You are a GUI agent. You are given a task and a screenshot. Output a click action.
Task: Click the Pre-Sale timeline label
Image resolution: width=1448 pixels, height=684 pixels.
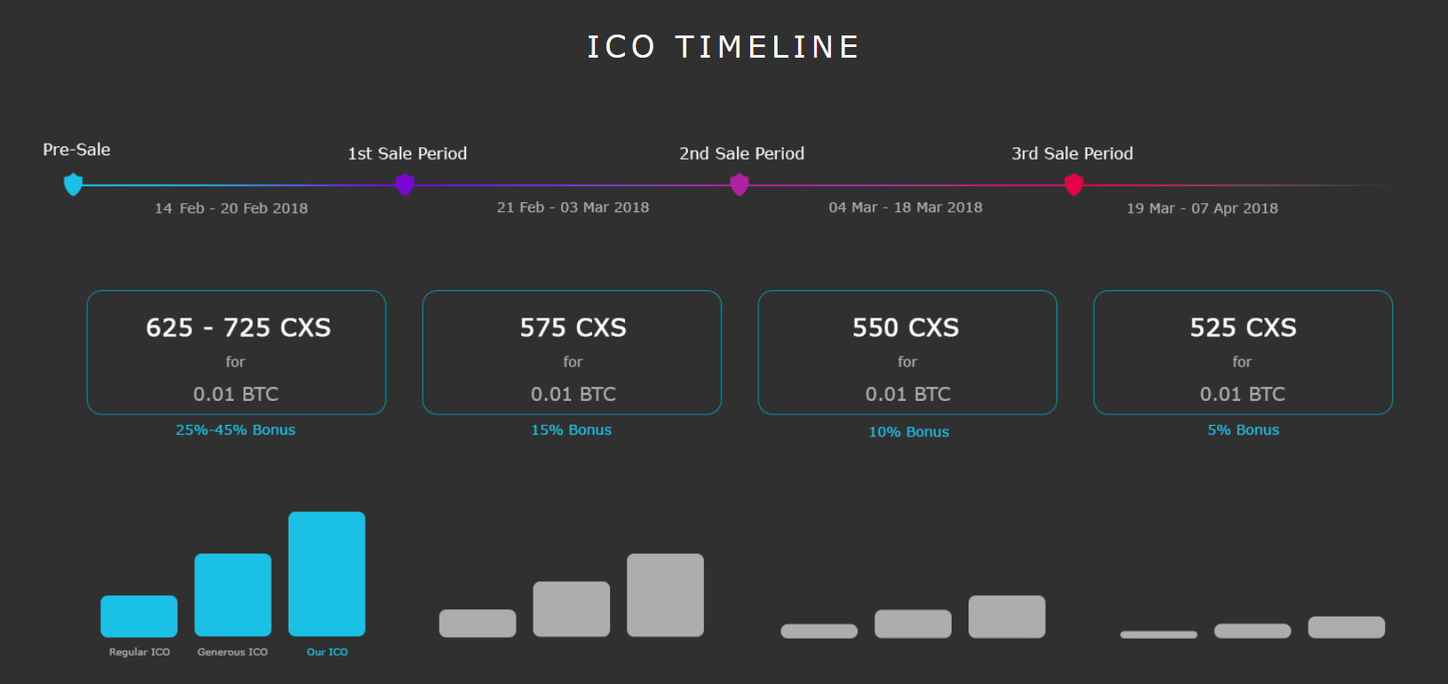[76, 150]
